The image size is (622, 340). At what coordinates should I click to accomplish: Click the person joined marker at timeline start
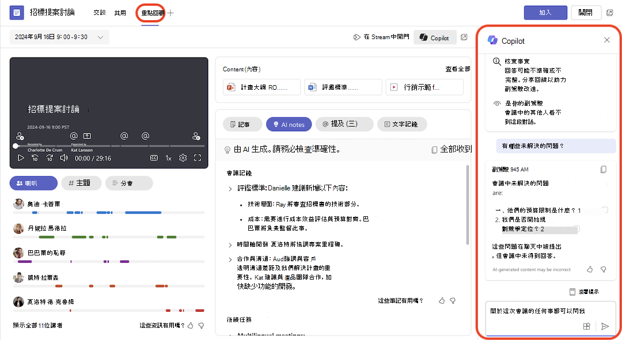(x=20, y=136)
